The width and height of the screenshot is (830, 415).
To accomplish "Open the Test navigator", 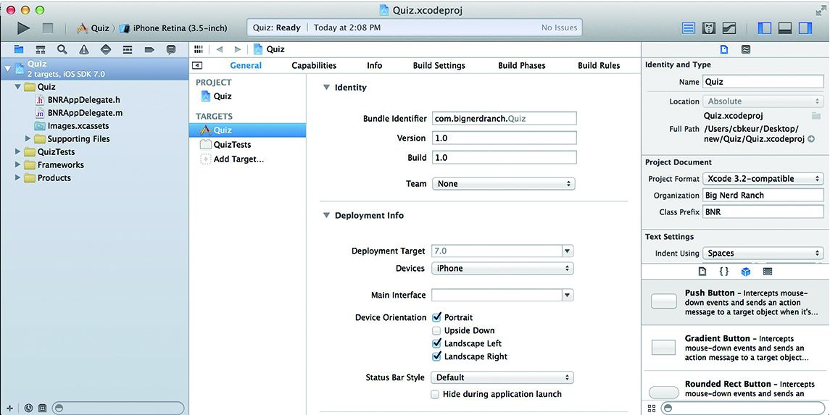I will coord(105,50).
